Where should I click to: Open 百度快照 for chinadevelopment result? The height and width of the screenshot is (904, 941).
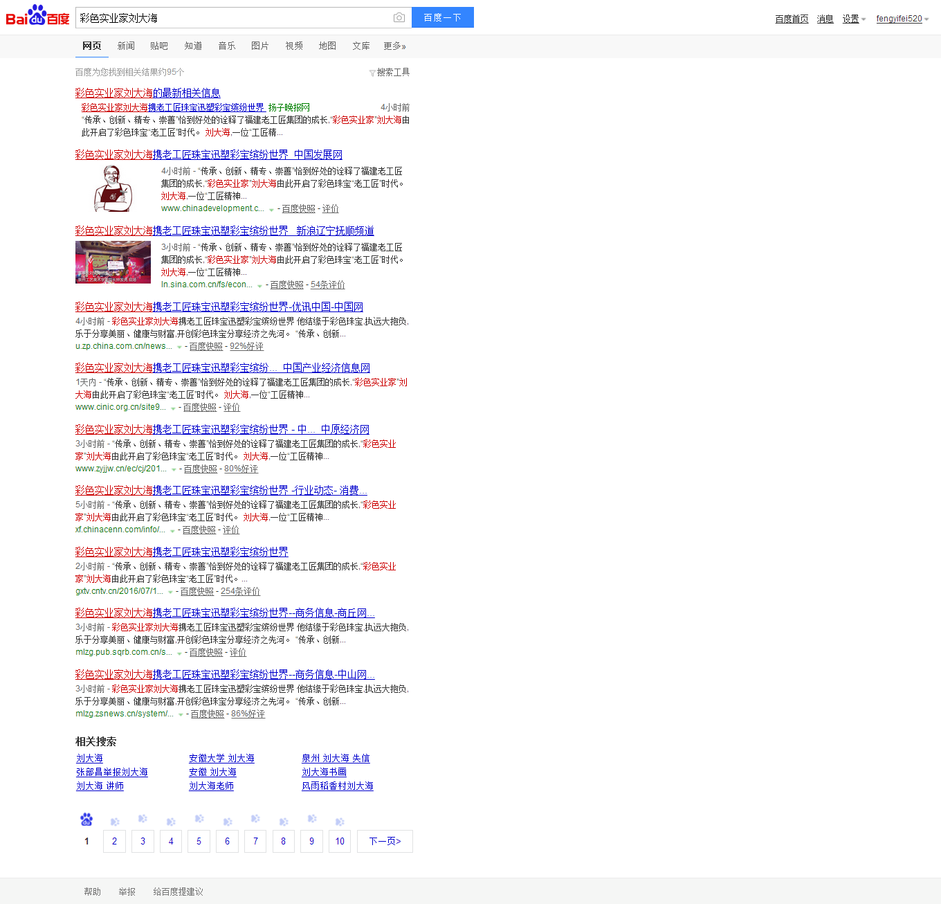click(298, 209)
